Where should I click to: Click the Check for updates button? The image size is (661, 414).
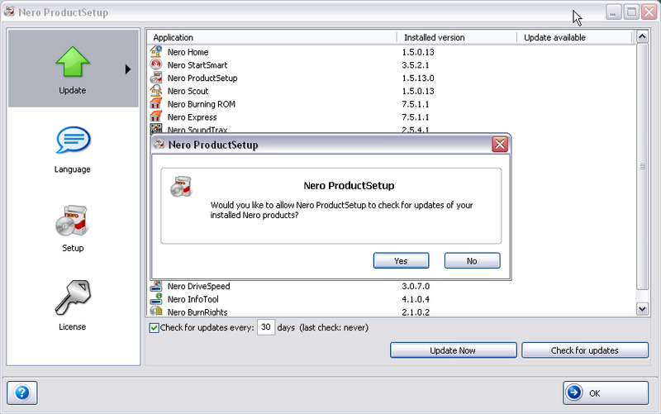pos(585,350)
